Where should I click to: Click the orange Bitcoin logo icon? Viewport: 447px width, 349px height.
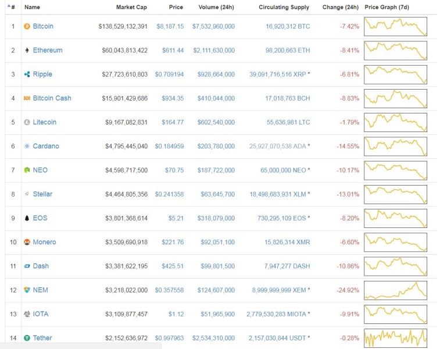coord(27,26)
